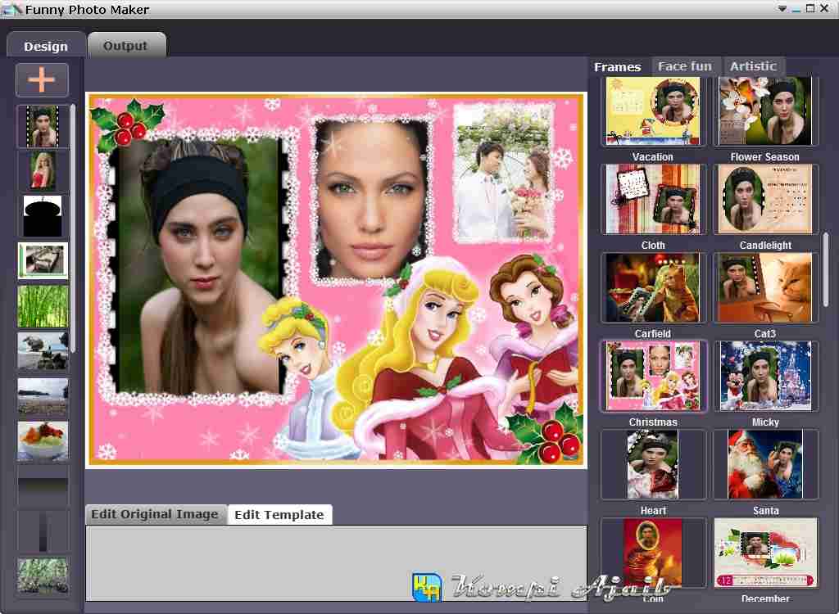Select the Frames tab

[618, 67]
